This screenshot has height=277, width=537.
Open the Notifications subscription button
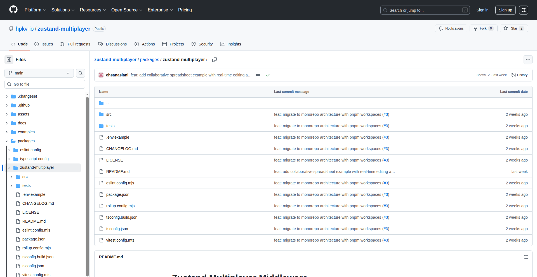click(x=451, y=28)
